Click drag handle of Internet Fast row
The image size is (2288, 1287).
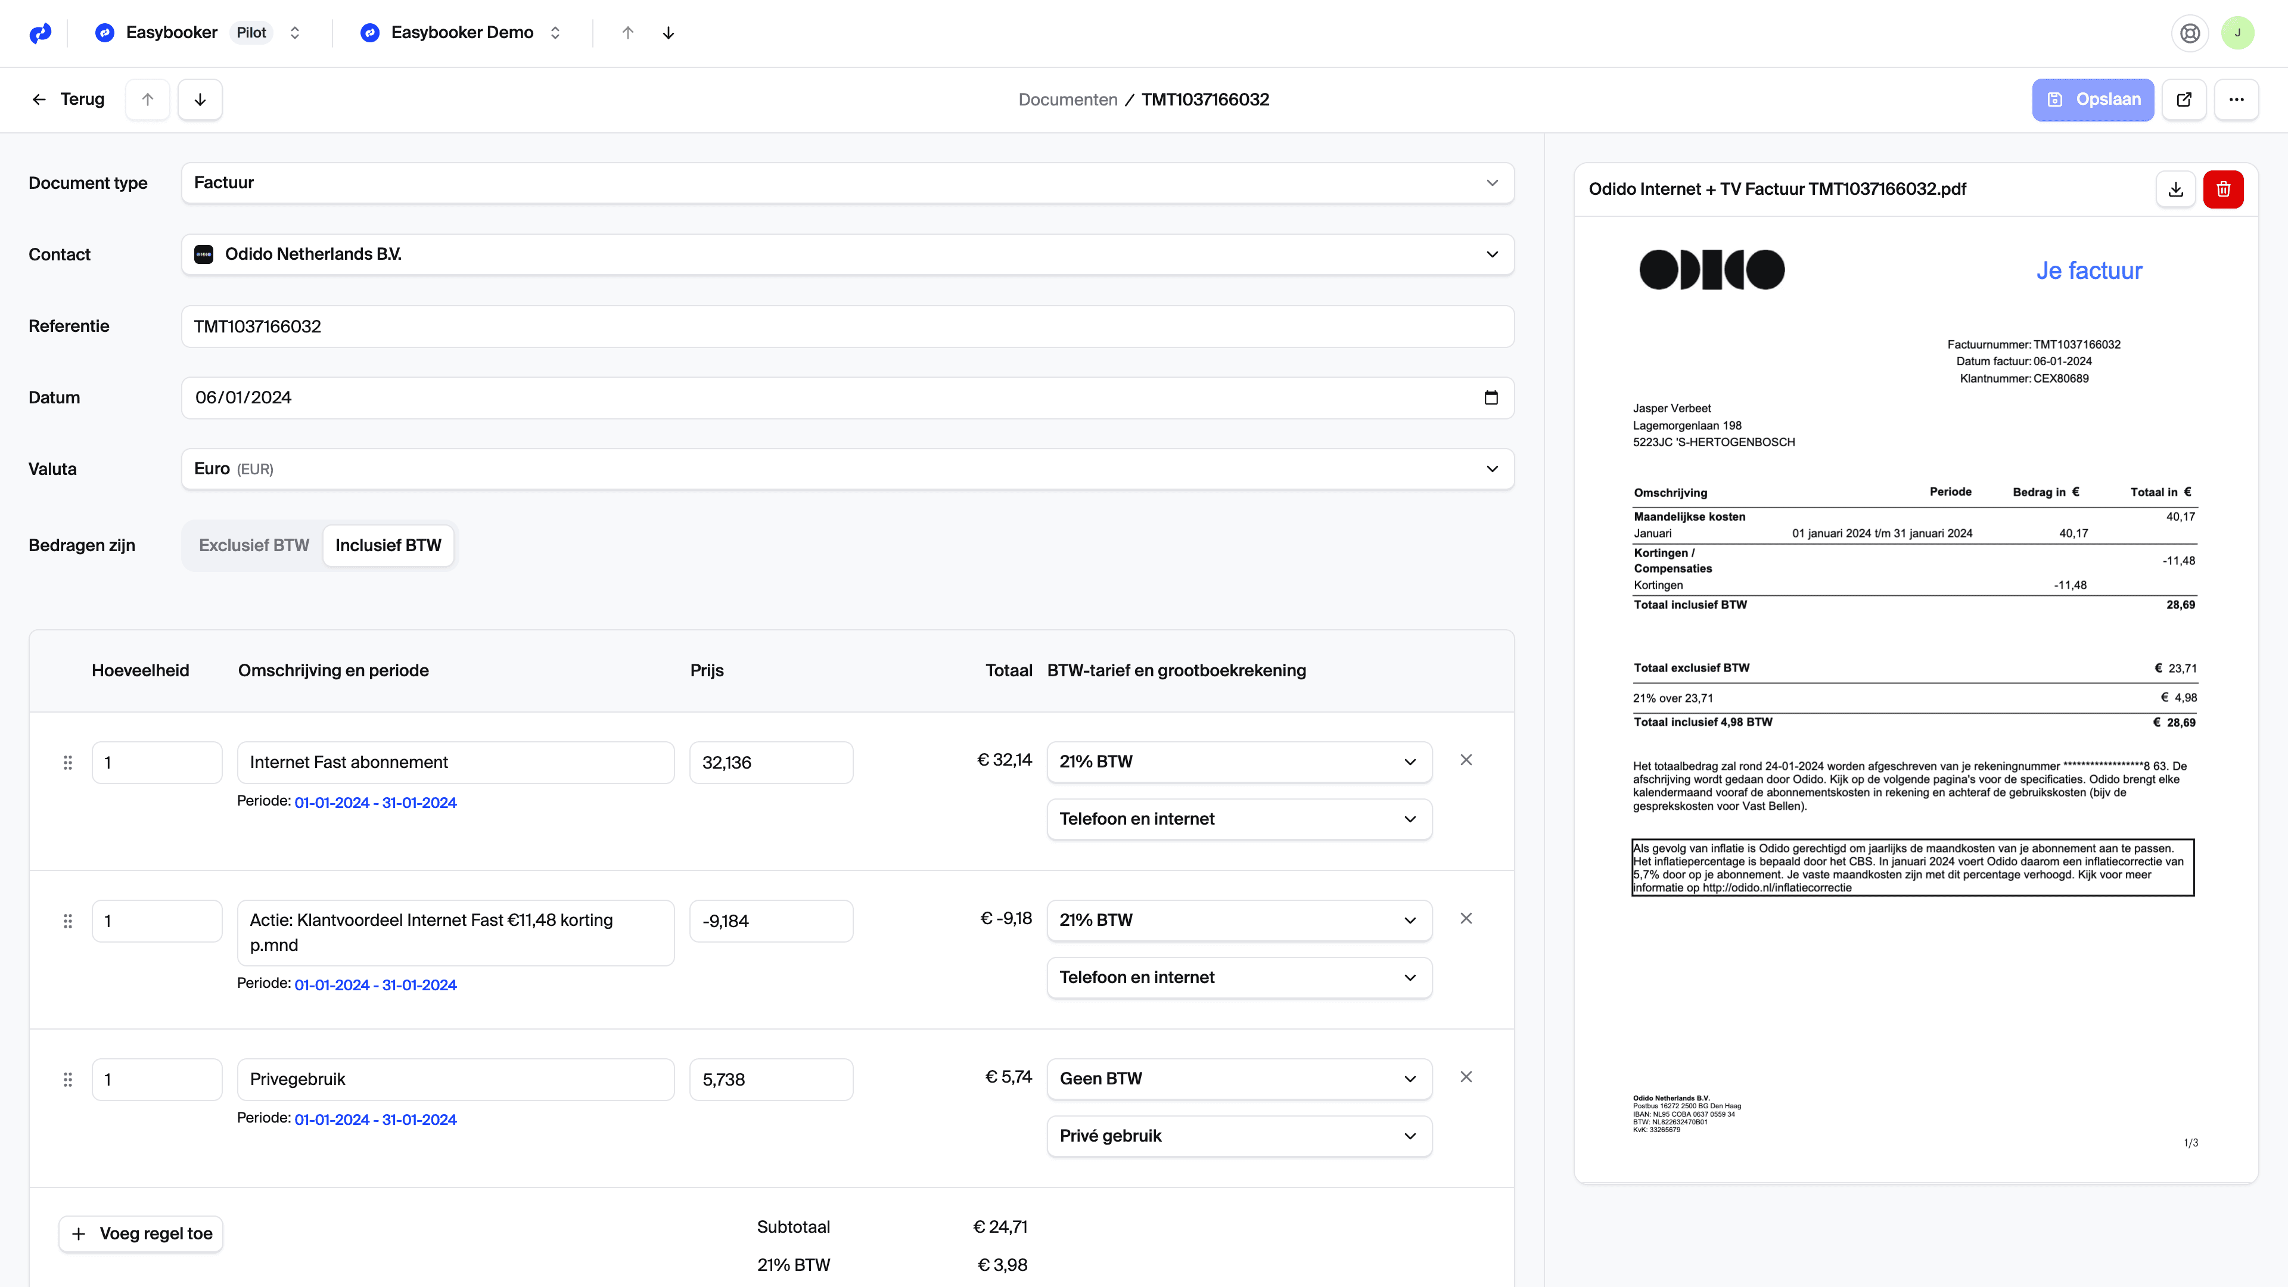pyautogui.click(x=67, y=763)
